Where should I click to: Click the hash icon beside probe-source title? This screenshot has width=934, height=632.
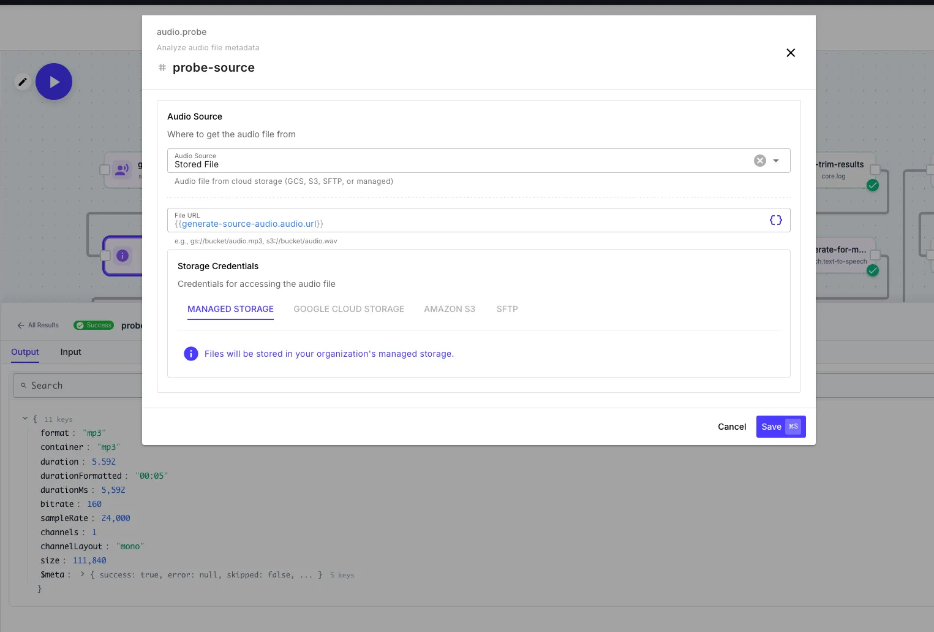pyautogui.click(x=162, y=67)
